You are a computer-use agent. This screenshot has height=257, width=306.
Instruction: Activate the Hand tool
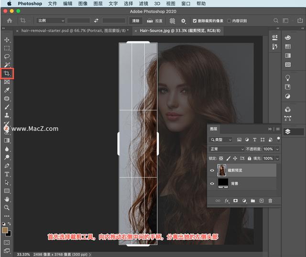[x=7, y=199]
